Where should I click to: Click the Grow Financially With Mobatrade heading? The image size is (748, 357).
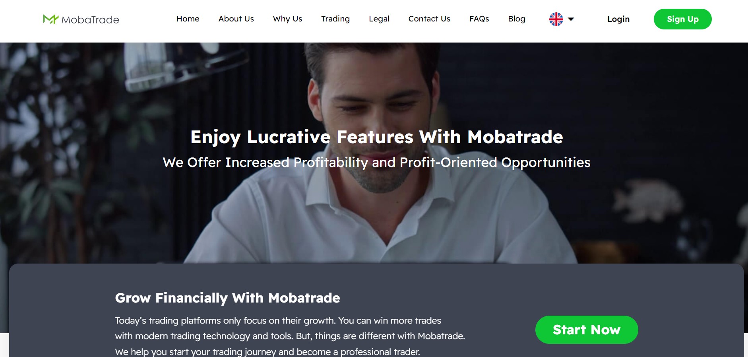[227, 298]
